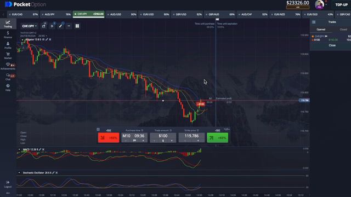Screen dimensions: 351x197
Task: Edit MACD indicator with pencil icon
Action: (40, 149)
